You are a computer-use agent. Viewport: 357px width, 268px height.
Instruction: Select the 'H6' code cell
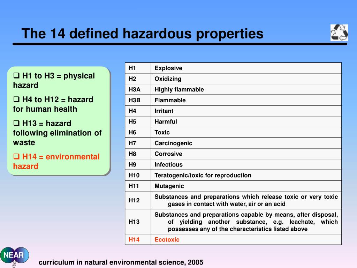point(138,132)
